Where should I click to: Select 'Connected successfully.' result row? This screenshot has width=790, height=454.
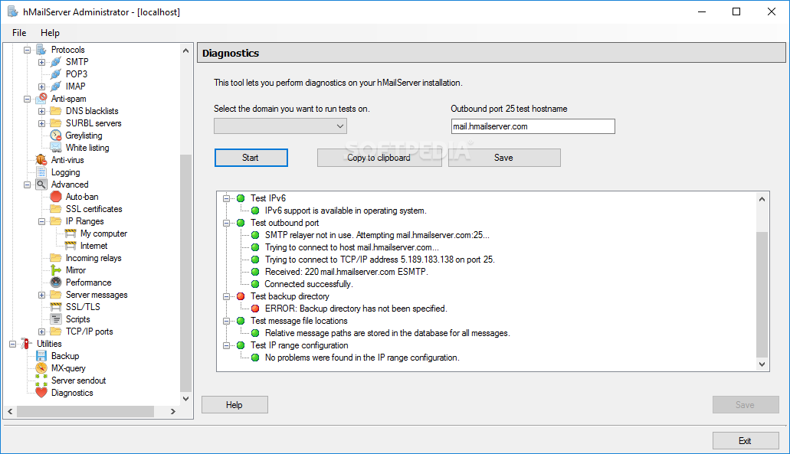(x=309, y=284)
